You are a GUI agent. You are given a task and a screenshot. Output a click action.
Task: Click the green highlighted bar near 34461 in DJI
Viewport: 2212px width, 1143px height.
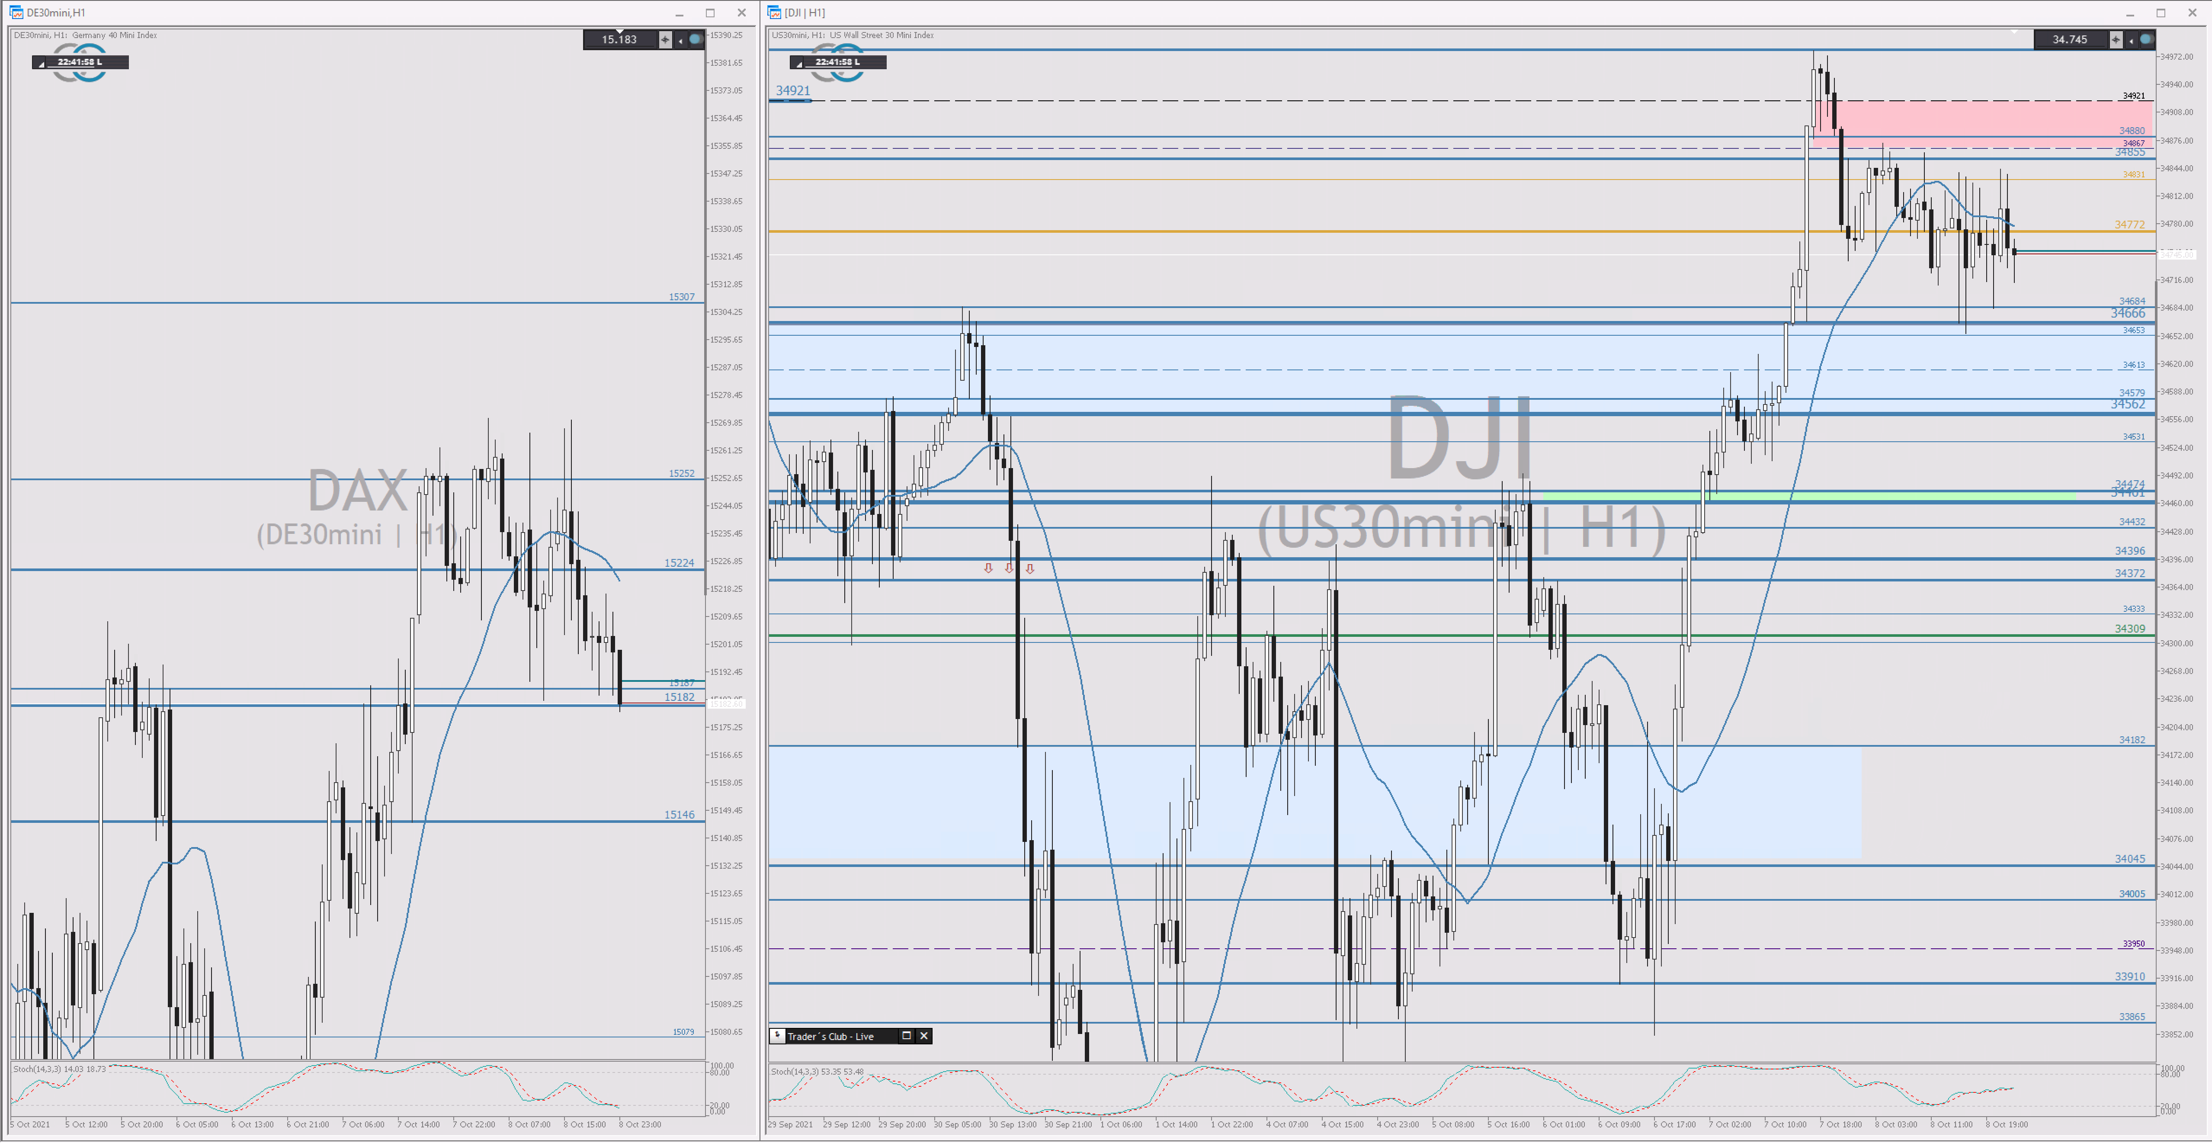point(1809,496)
